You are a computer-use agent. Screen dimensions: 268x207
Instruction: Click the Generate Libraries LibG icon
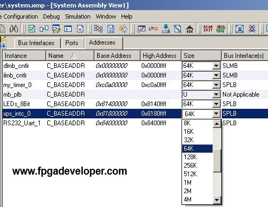pyautogui.click(x=153, y=29)
